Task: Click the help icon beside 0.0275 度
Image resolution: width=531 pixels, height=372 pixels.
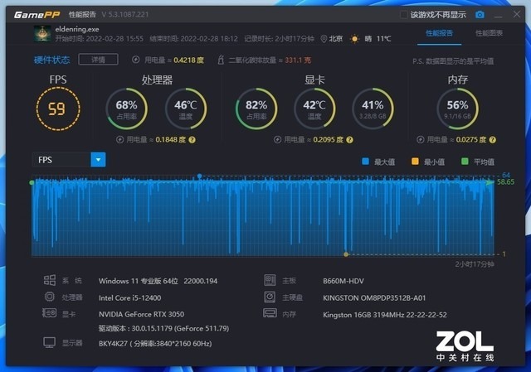Action: click(x=493, y=140)
